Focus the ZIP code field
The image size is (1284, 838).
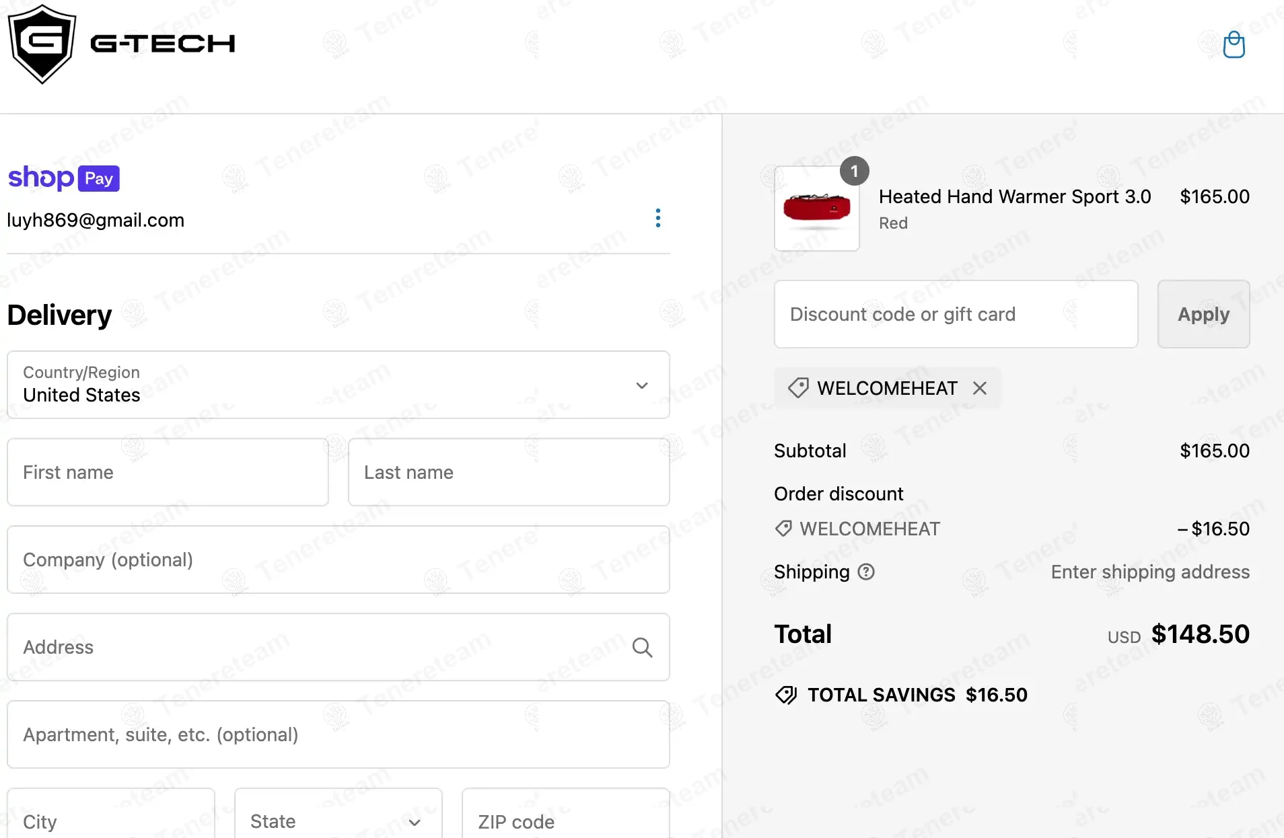coord(565,821)
